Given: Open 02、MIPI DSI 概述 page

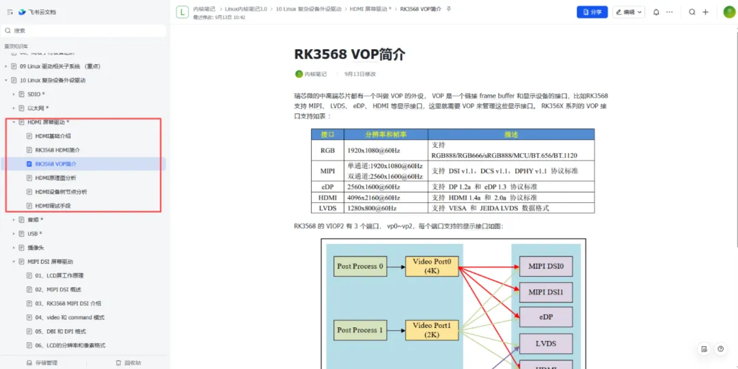Looking at the screenshot, I should [58, 290].
